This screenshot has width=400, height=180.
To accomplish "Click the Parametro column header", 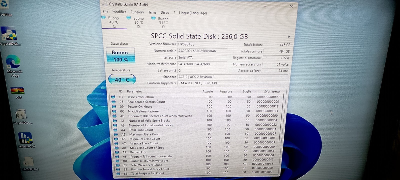I will (134, 91).
